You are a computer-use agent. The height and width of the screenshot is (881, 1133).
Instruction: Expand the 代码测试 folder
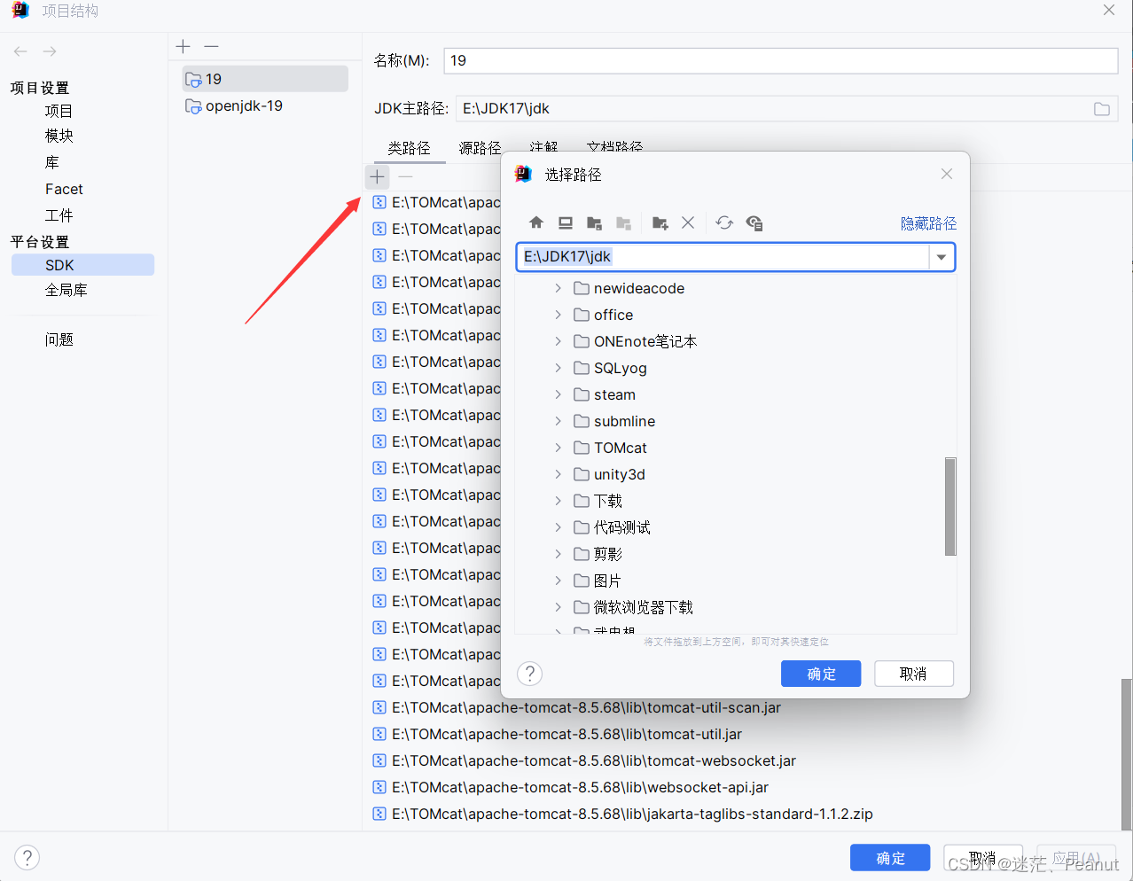click(x=558, y=527)
